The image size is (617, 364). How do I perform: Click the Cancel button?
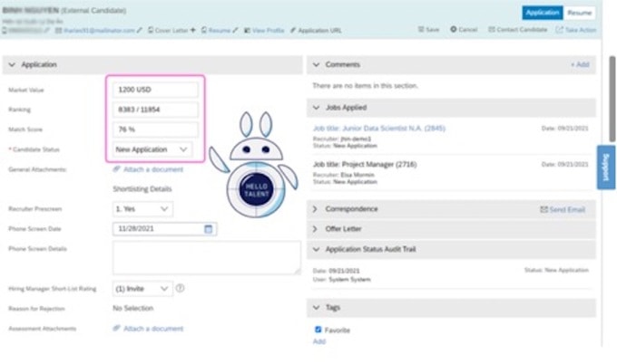click(464, 30)
